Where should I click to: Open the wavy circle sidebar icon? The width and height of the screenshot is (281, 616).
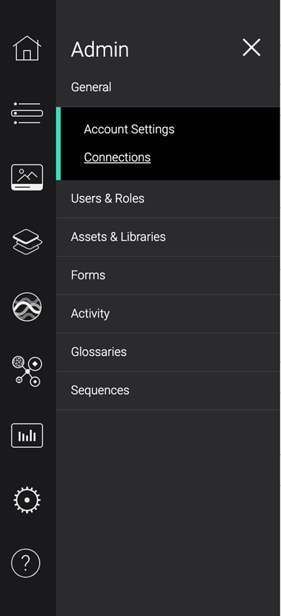click(x=27, y=307)
